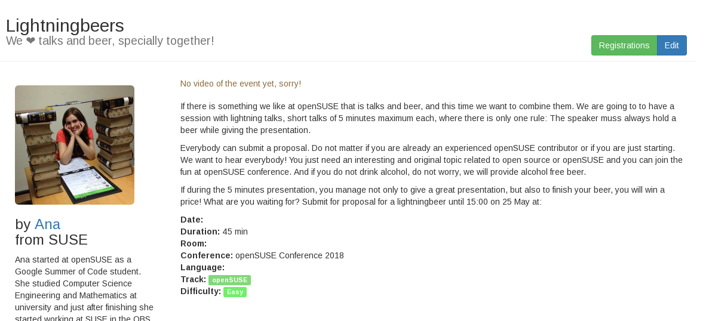Viewport: 706px width, 321px height.
Task: Click the Language label
Action: (202, 267)
